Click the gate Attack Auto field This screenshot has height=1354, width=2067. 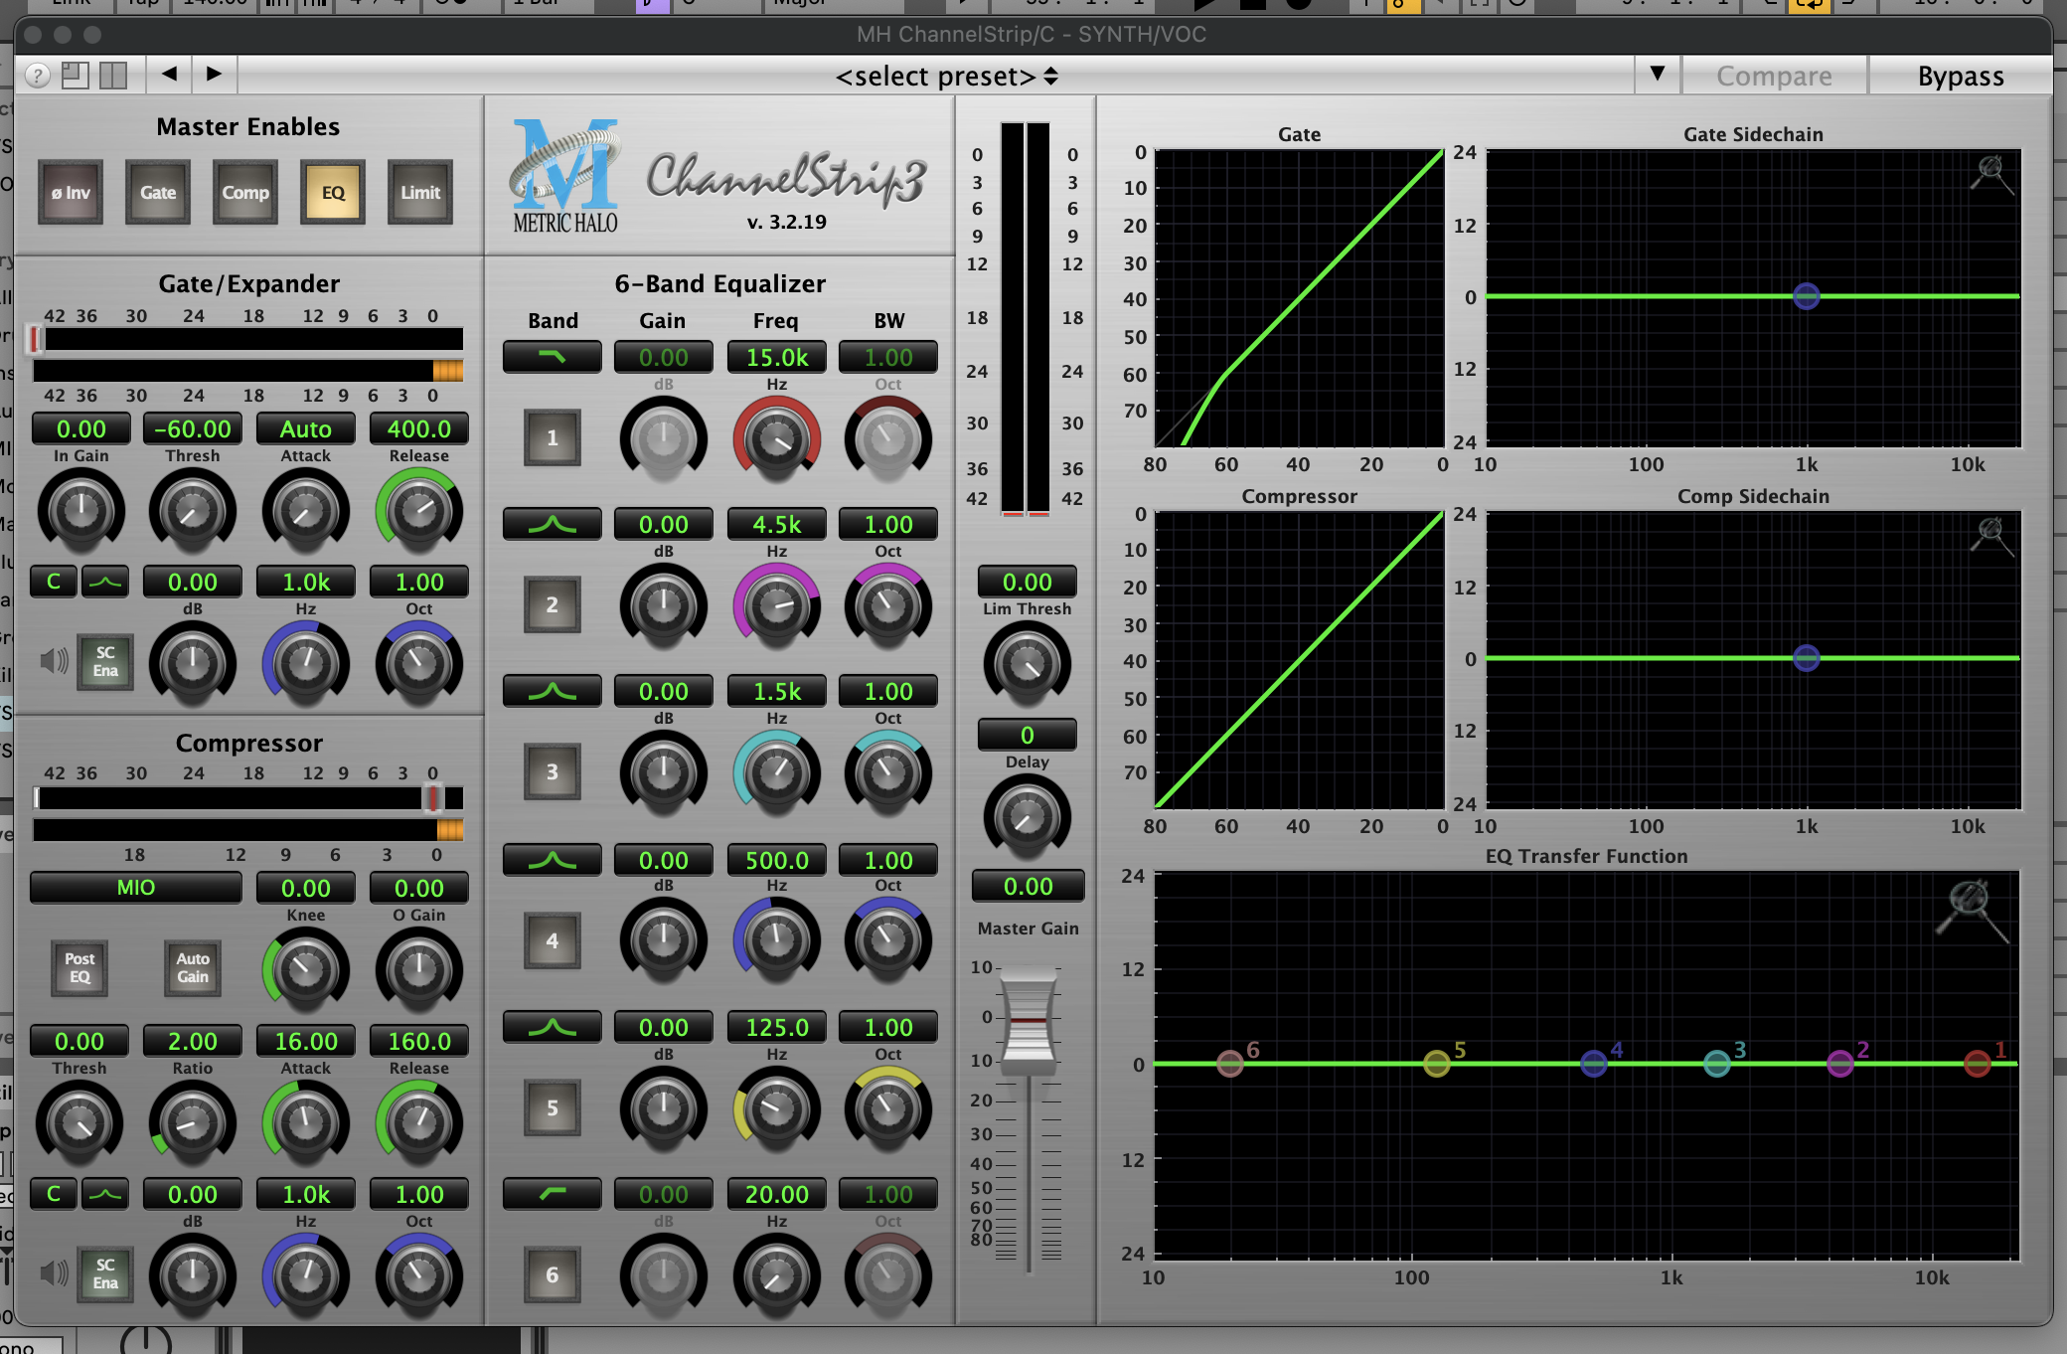pos(305,428)
